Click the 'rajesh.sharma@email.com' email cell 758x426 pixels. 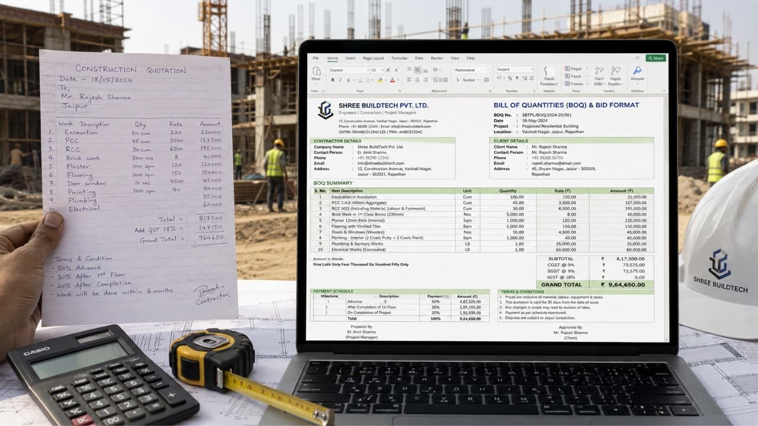point(556,163)
